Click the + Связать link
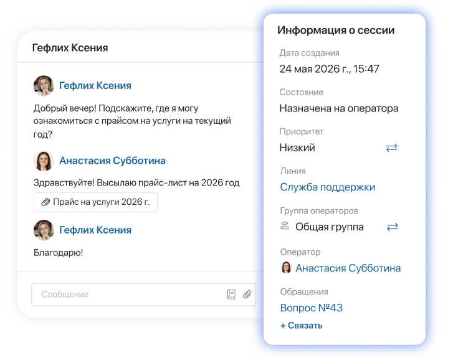The image size is (453, 358). point(301,326)
